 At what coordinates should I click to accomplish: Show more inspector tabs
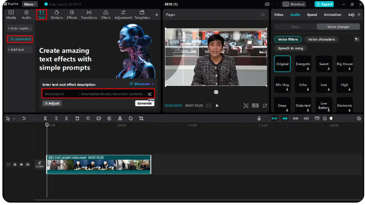click(x=359, y=15)
